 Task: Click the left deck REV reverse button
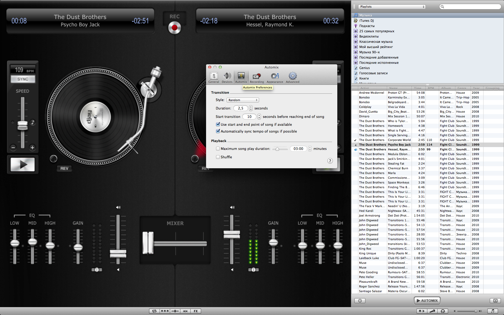pos(64,169)
